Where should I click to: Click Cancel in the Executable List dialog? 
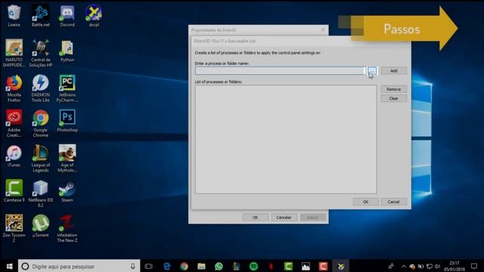[393, 202]
